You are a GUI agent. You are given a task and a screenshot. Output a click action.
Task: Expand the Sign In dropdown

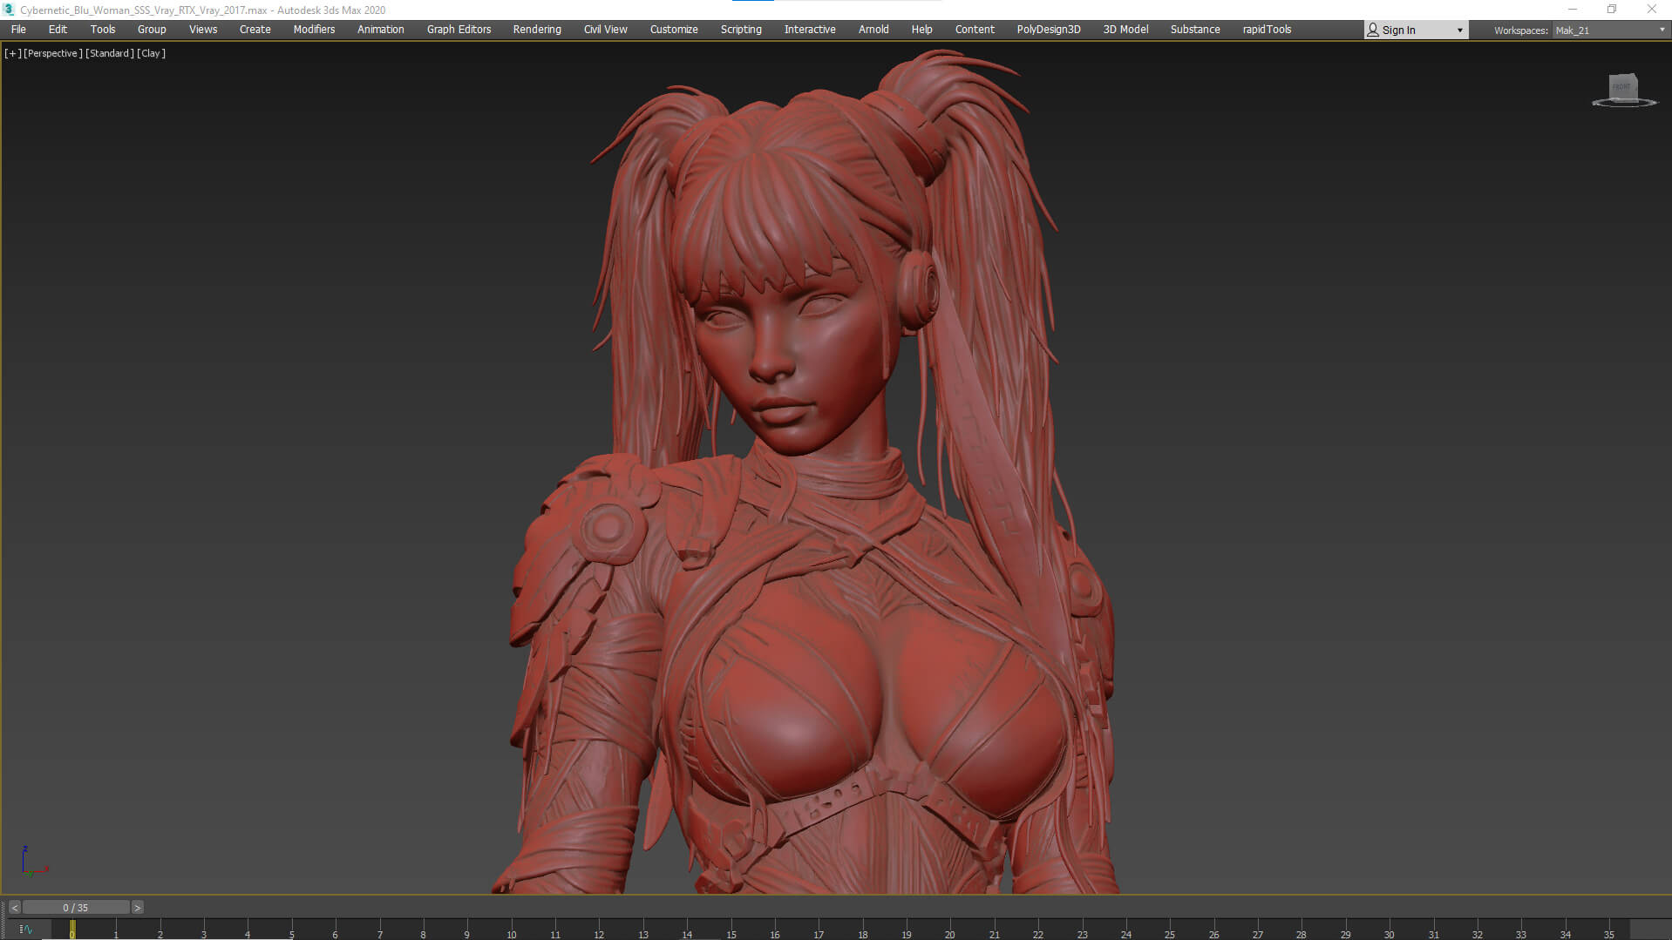click(1459, 30)
